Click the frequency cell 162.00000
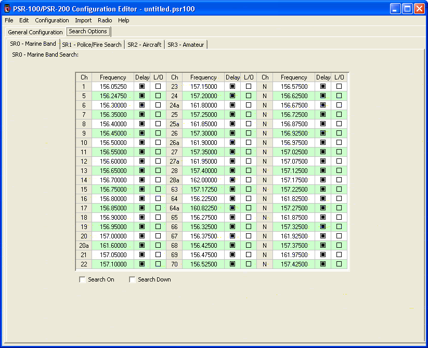 click(x=203, y=180)
